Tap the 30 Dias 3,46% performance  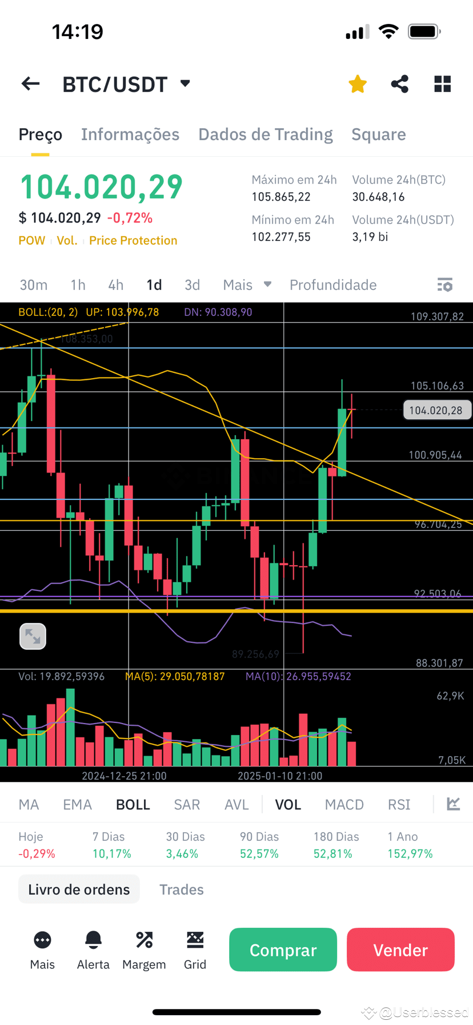[x=185, y=845]
